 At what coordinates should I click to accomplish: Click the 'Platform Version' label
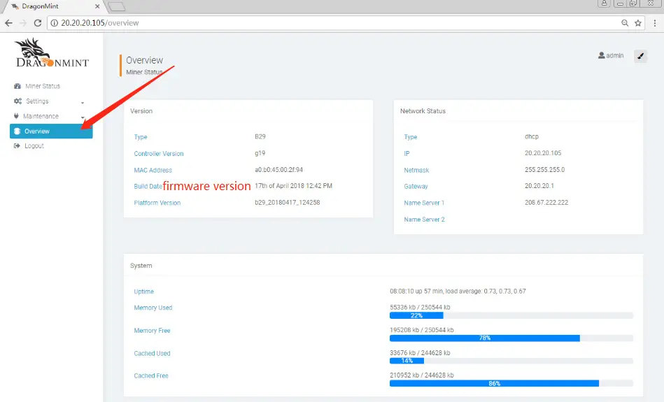point(157,203)
